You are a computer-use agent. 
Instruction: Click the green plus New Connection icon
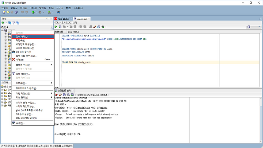[x=3, y=23]
